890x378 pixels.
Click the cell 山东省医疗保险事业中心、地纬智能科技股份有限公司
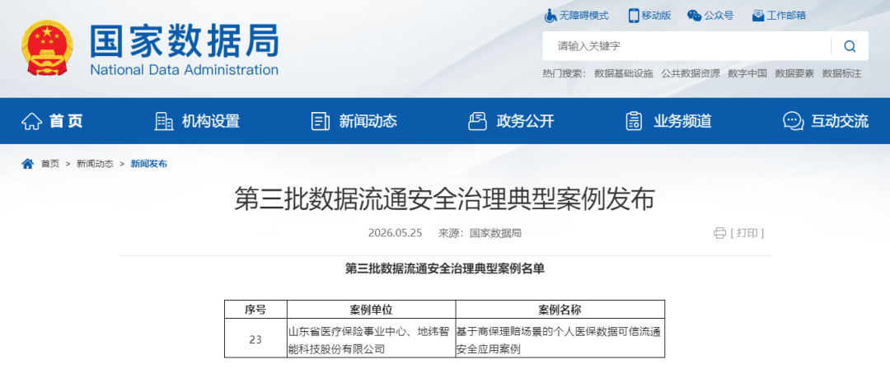pos(371,340)
